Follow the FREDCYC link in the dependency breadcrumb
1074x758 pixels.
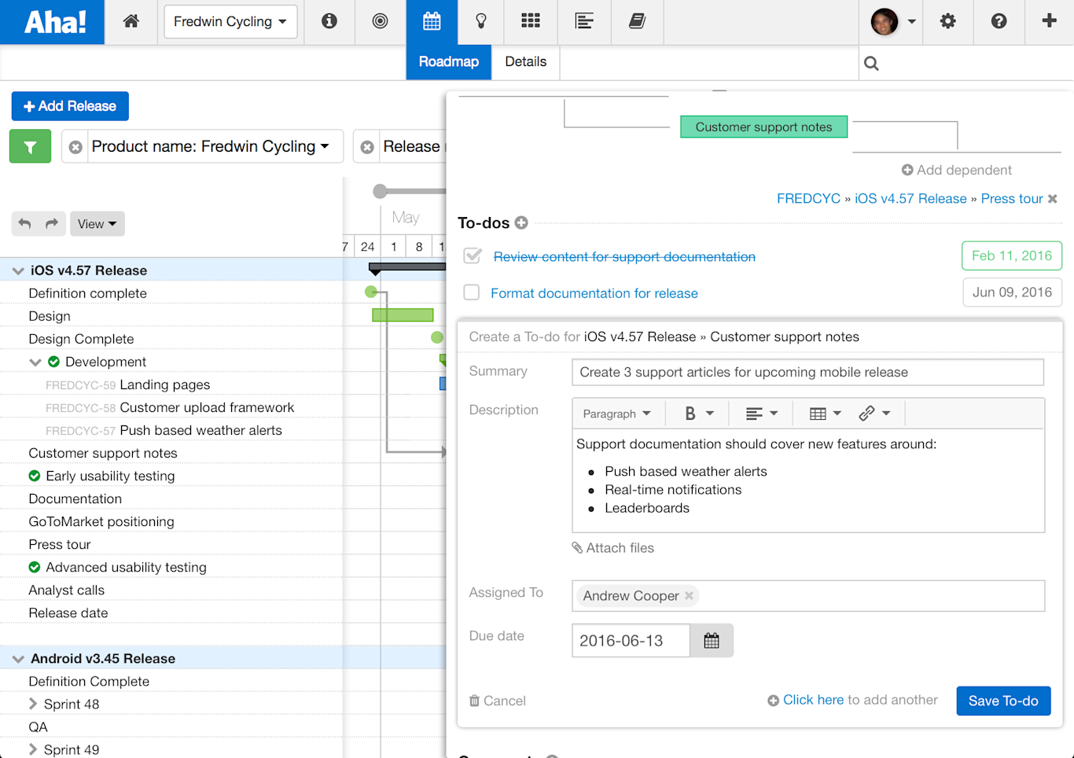point(808,198)
